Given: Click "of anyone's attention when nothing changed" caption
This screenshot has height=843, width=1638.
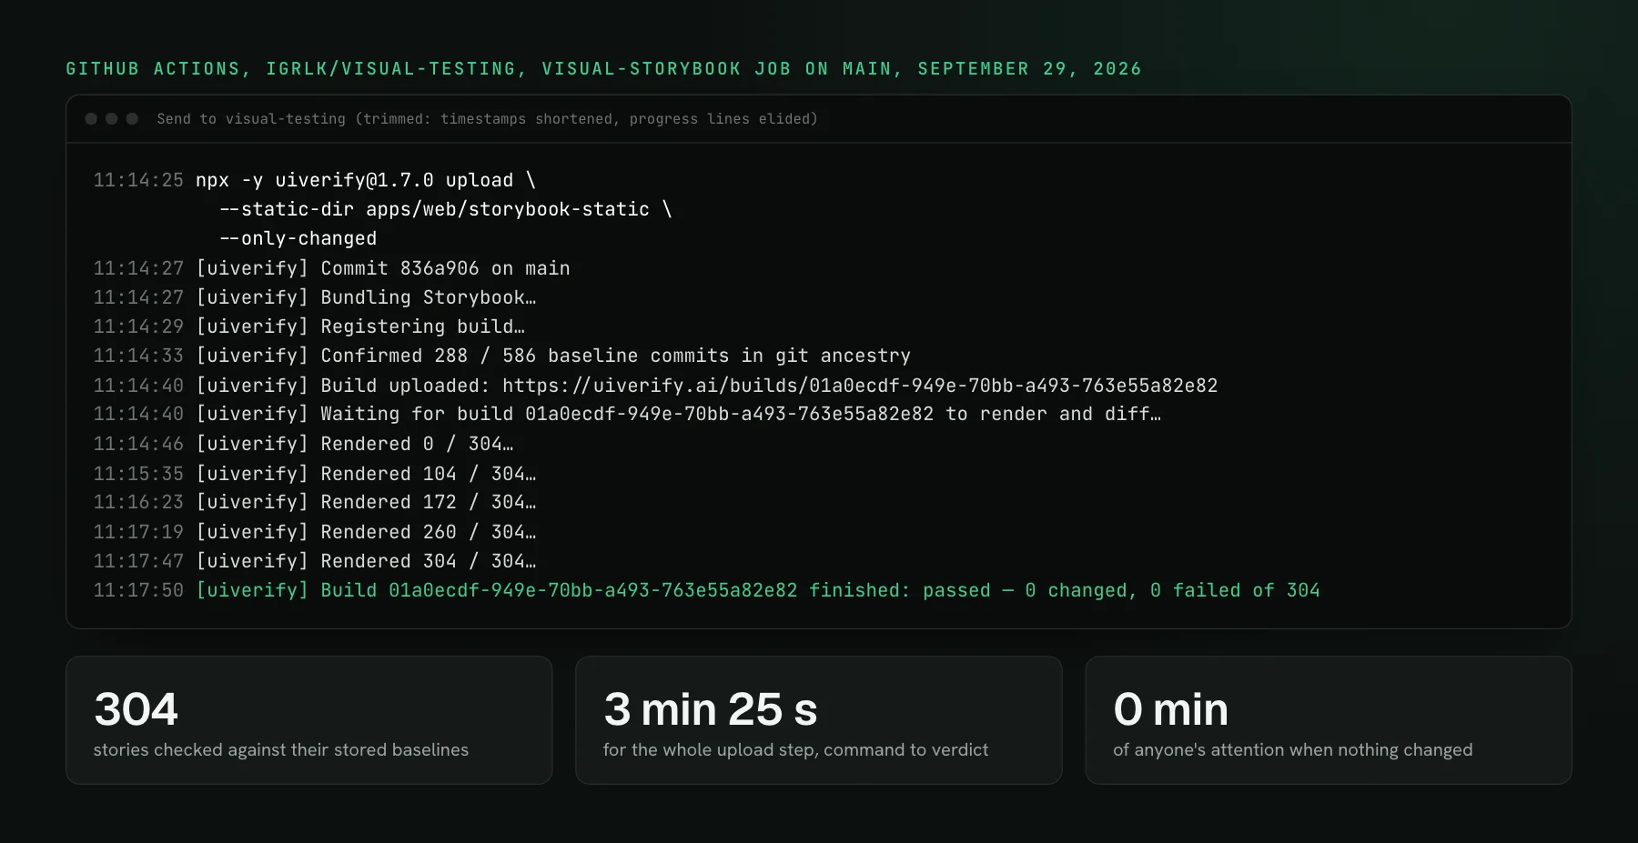Looking at the screenshot, I should 1292,750.
